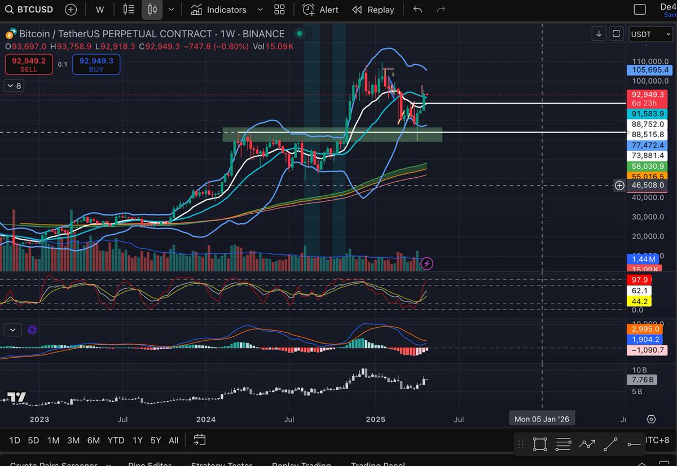This screenshot has height=466, width=677.
Task: Click the SELL 92,949.2 button
Action: pos(29,64)
